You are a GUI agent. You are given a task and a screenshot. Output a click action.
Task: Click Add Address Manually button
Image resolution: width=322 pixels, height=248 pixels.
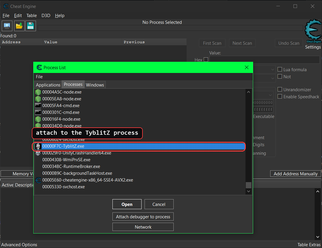pos(296,174)
